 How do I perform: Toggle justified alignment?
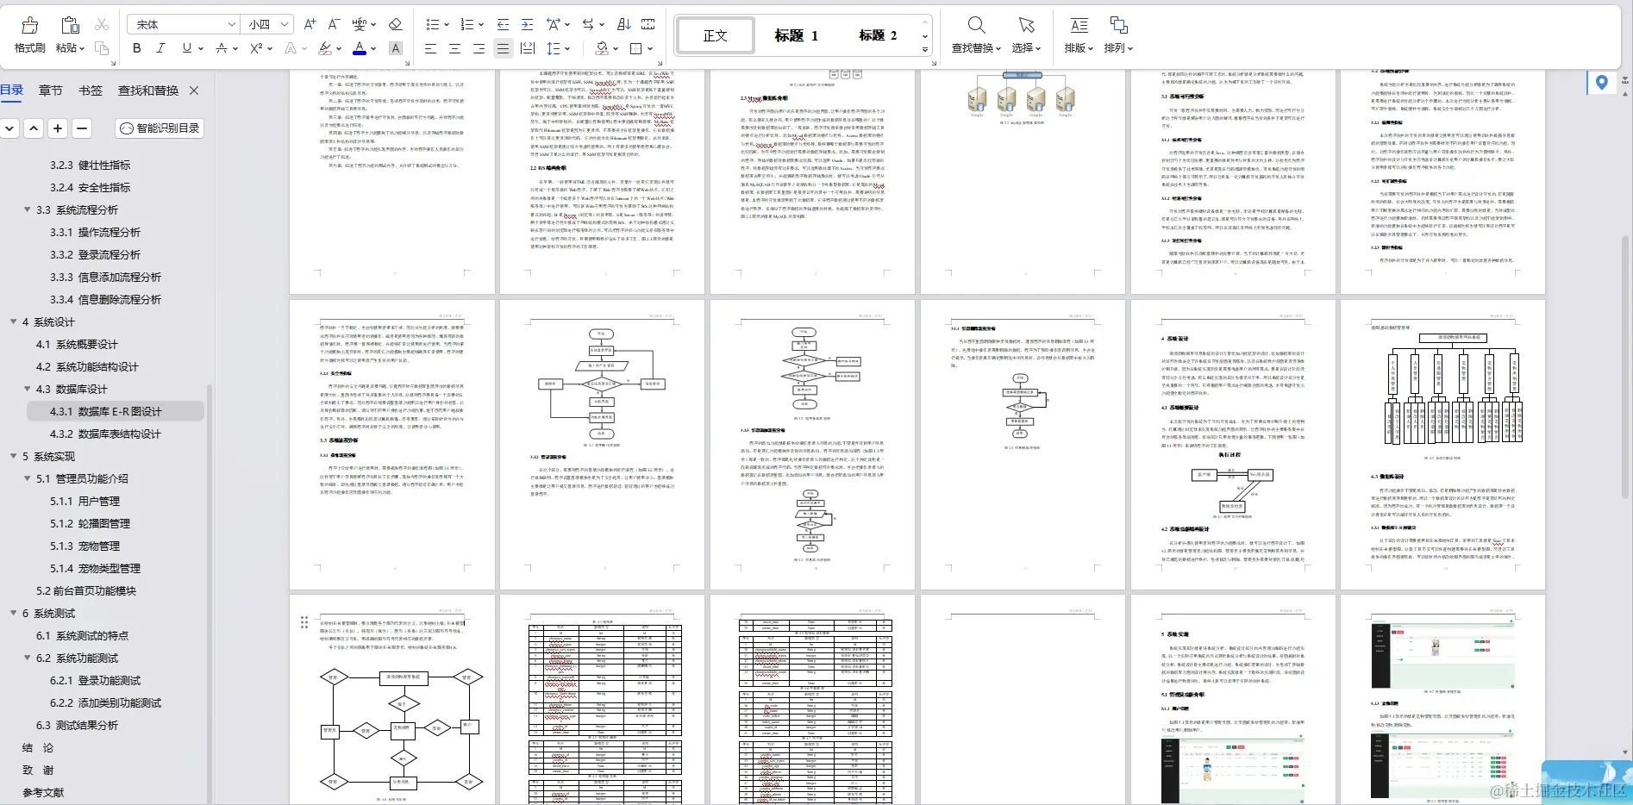point(503,48)
